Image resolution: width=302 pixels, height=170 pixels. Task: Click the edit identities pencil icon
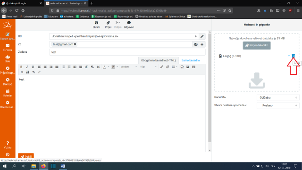(x=202, y=36)
